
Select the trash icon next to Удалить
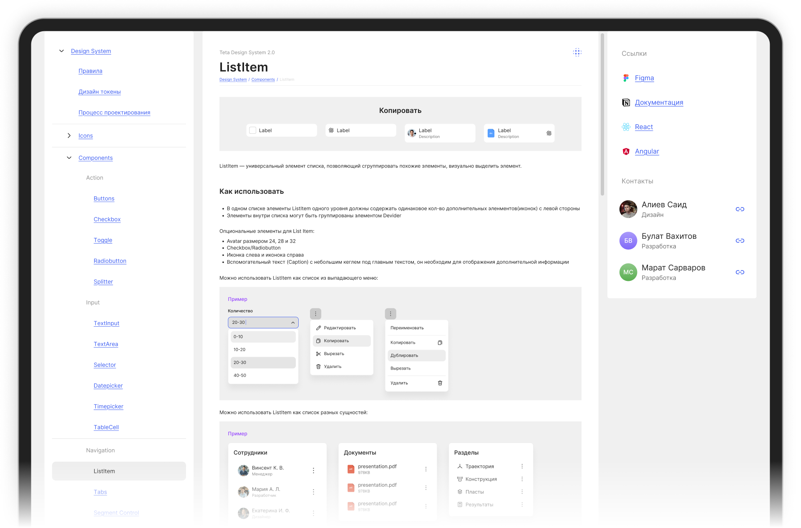click(318, 366)
